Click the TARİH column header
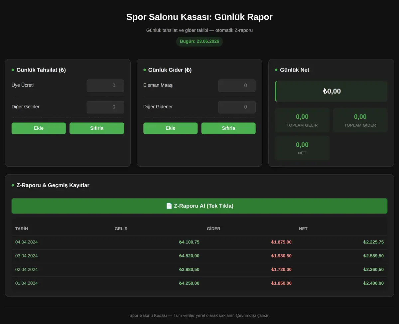Screen dimensions: 399x324 [22, 229]
